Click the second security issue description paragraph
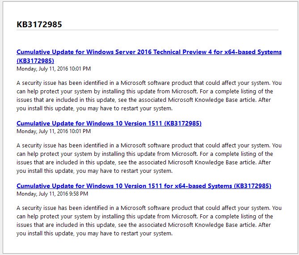Screen dimensions: 299x255 click(149, 158)
